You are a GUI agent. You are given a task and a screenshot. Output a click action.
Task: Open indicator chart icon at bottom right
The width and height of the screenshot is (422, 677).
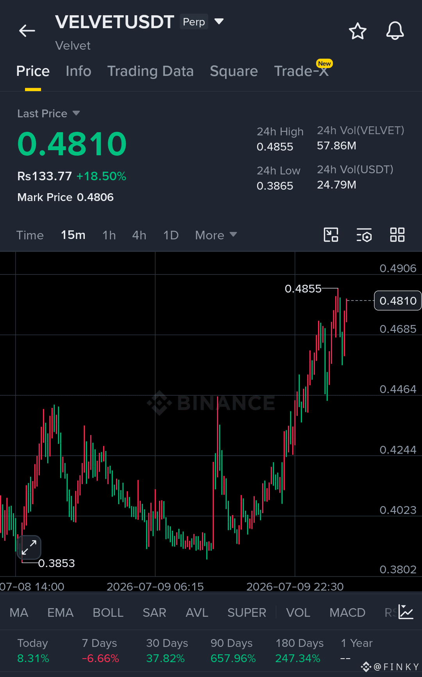click(406, 612)
